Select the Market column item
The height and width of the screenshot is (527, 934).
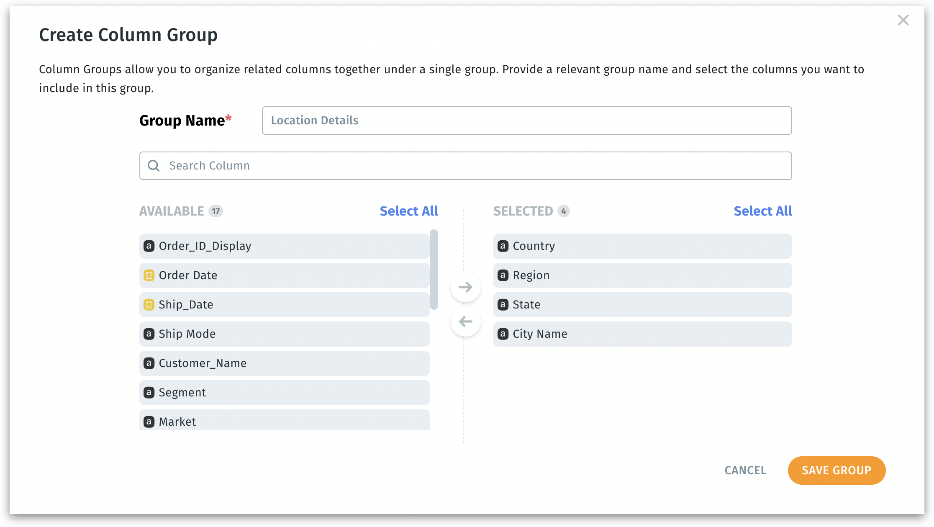[285, 421]
